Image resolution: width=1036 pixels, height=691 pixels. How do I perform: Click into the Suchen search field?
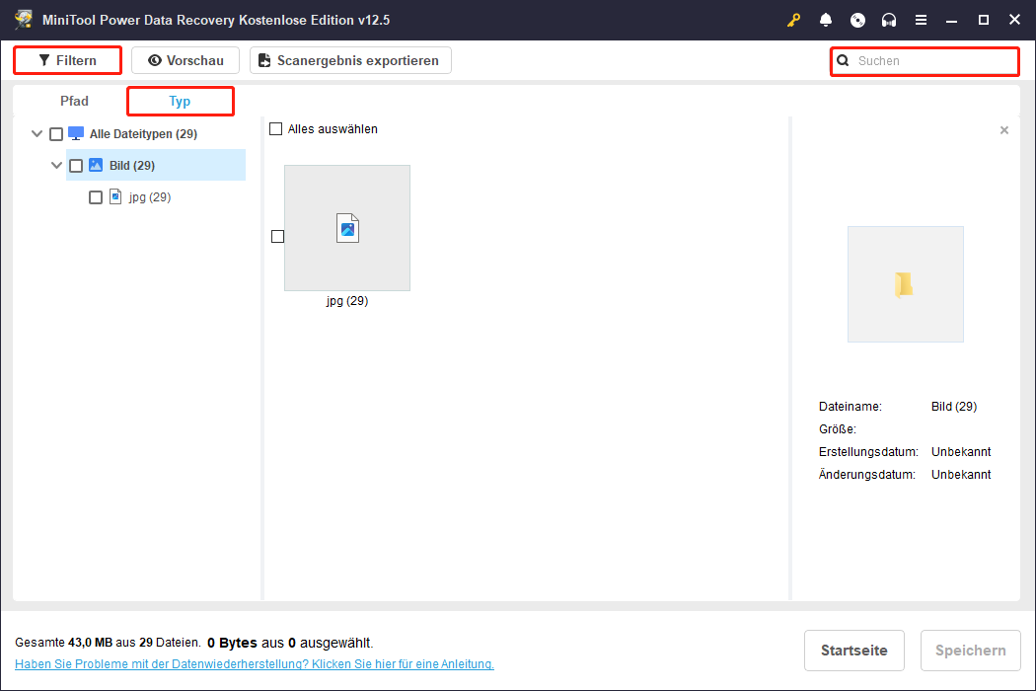[x=925, y=61]
